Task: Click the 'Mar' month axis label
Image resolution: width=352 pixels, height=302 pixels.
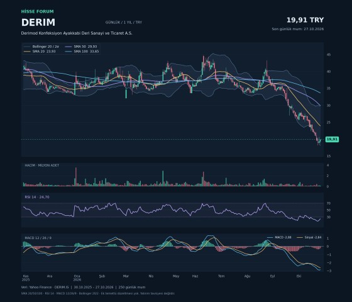Action: (126, 276)
